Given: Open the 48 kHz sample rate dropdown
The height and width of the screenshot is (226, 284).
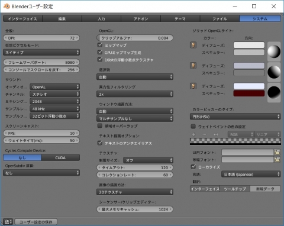Looking at the screenshot, I should click(x=55, y=109).
